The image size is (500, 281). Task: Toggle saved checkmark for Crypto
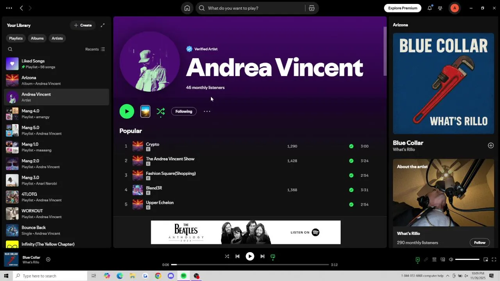[351, 146]
